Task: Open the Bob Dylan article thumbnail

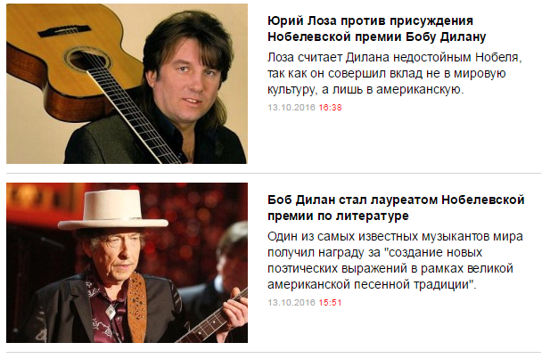Action: [127, 263]
